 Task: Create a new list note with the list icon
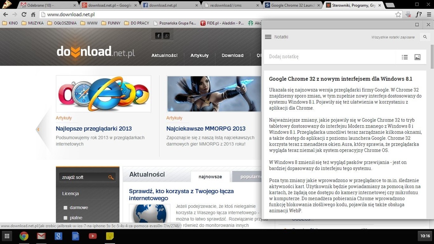click(x=405, y=57)
